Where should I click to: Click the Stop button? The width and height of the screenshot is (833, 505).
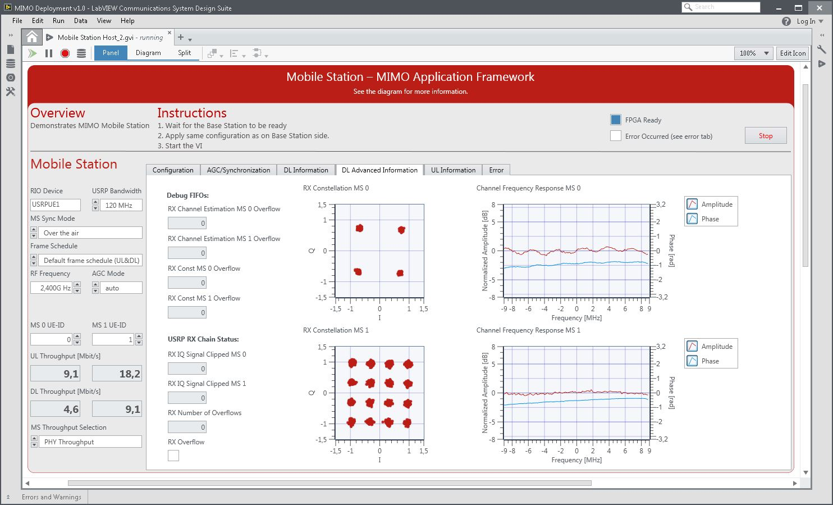click(x=765, y=136)
